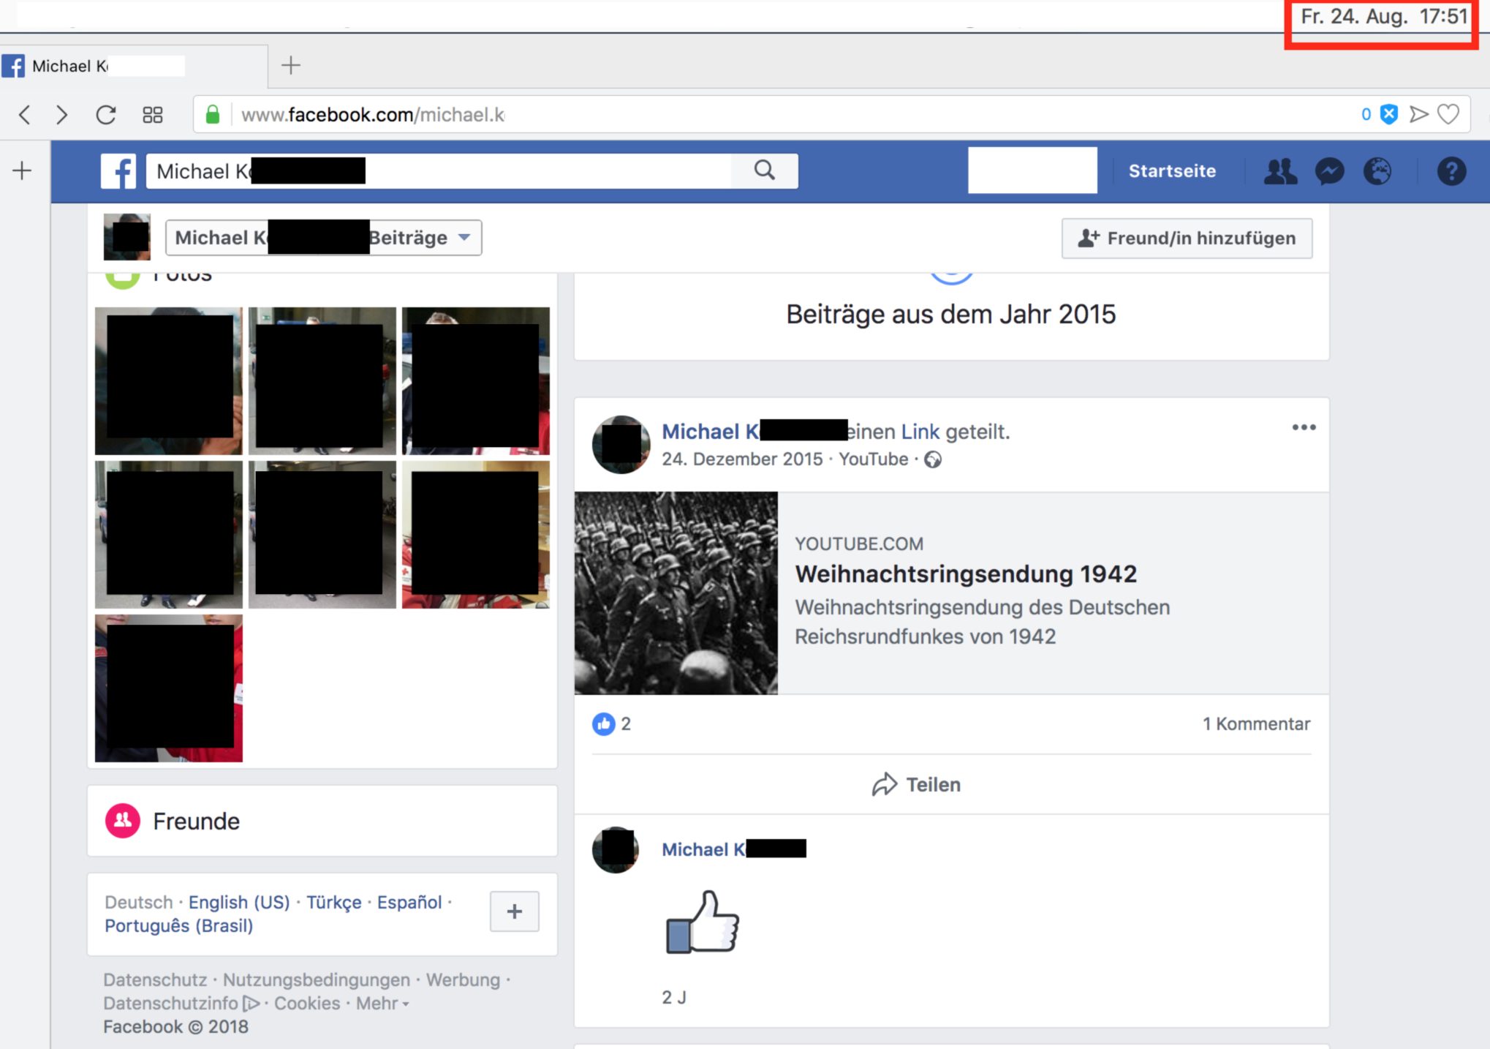Go back with the browser back arrow

coord(25,115)
